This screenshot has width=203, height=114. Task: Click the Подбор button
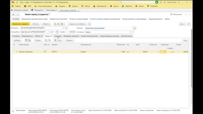coord(38,40)
